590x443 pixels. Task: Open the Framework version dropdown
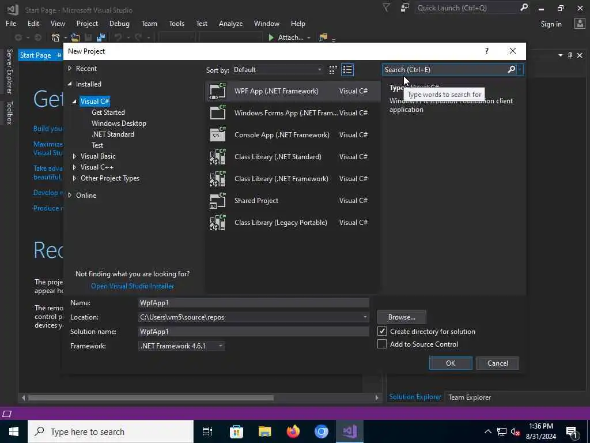pos(181,346)
